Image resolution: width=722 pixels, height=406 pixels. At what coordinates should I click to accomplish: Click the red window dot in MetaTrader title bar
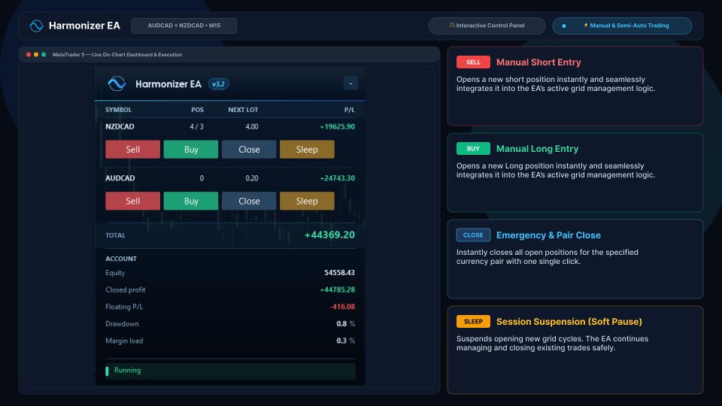[x=29, y=54]
